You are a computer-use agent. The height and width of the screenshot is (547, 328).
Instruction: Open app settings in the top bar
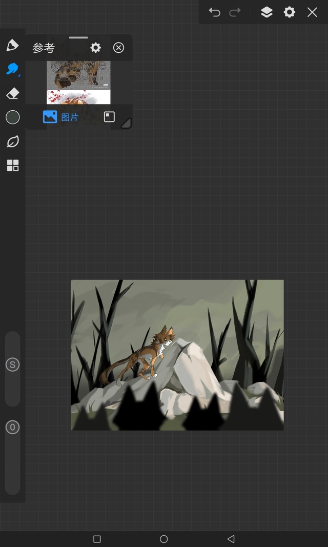(290, 12)
